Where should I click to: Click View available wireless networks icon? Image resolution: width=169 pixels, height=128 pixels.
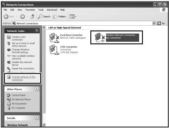(x=9, y=56)
